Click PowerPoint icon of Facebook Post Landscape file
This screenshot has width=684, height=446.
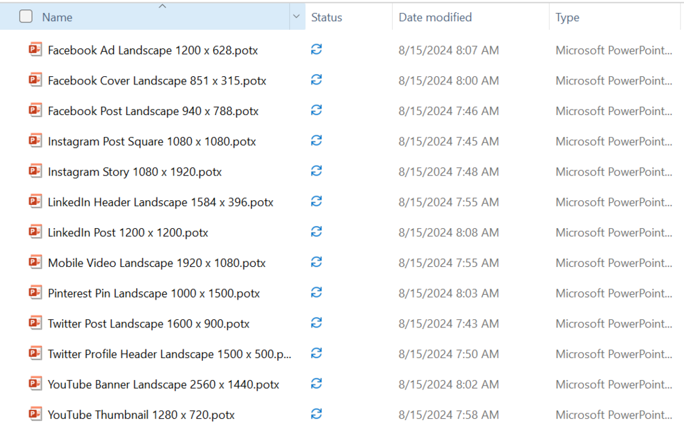(35, 110)
